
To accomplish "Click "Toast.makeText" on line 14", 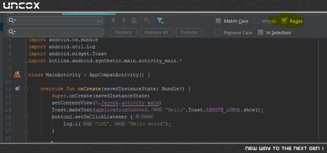I will click(x=72, y=110).
